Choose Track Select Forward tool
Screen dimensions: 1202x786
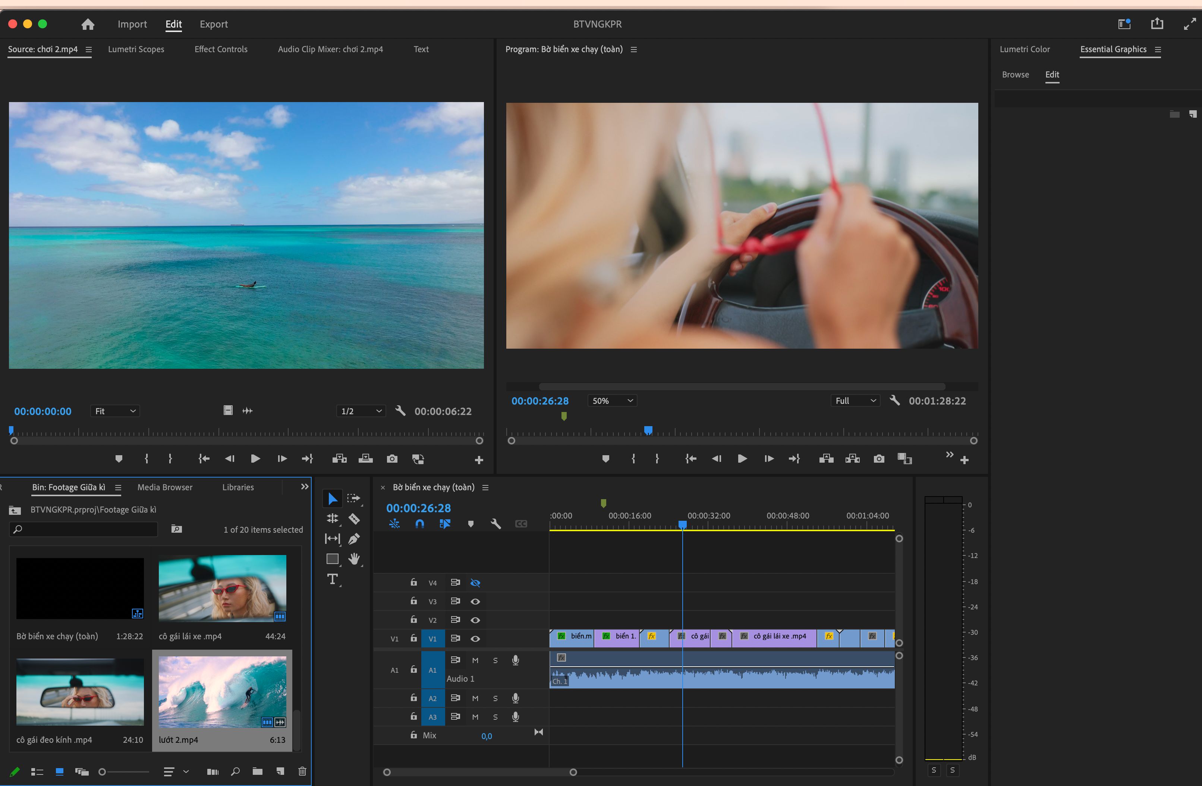point(354,498)
